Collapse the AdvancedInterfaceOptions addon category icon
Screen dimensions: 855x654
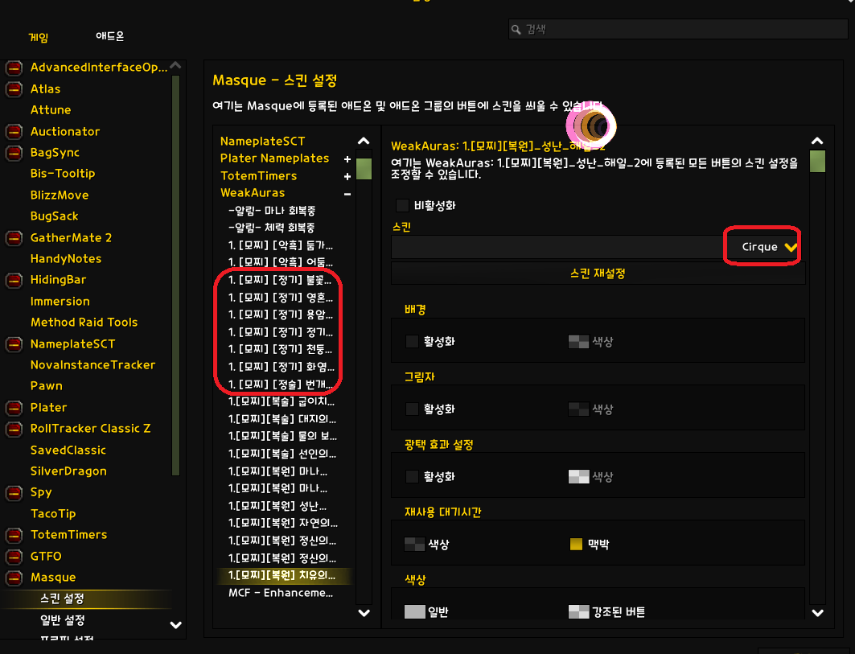(x=14, y=68)
